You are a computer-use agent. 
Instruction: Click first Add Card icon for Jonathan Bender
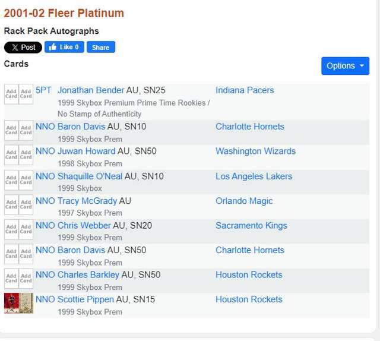click(x=11, y=94)
